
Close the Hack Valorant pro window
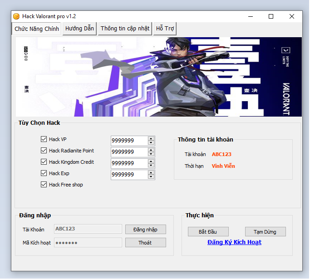pyautogui.click(x=292, y=16)
